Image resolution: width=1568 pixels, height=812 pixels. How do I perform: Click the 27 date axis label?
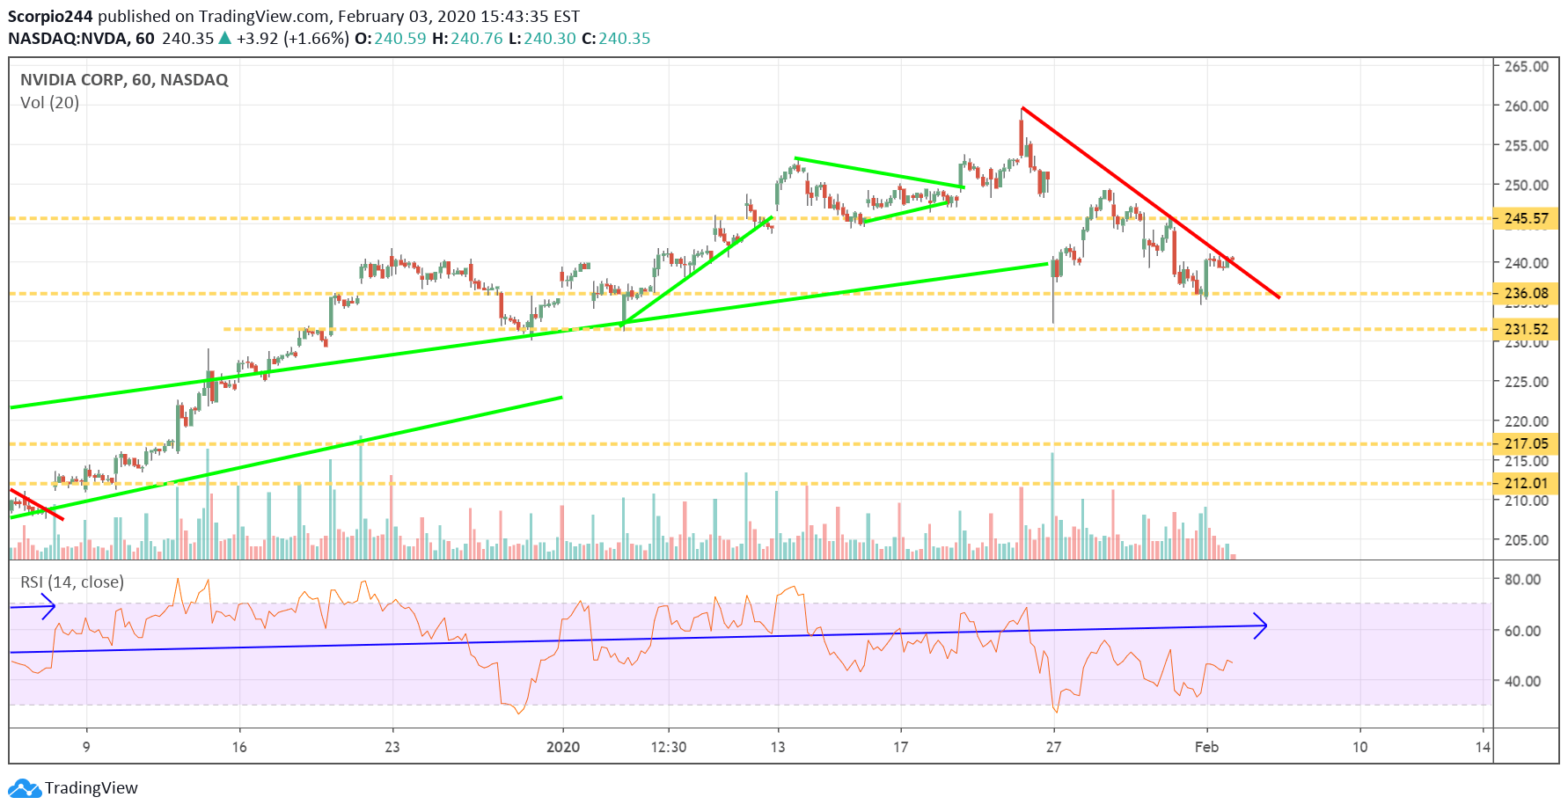coord(1053,747)
